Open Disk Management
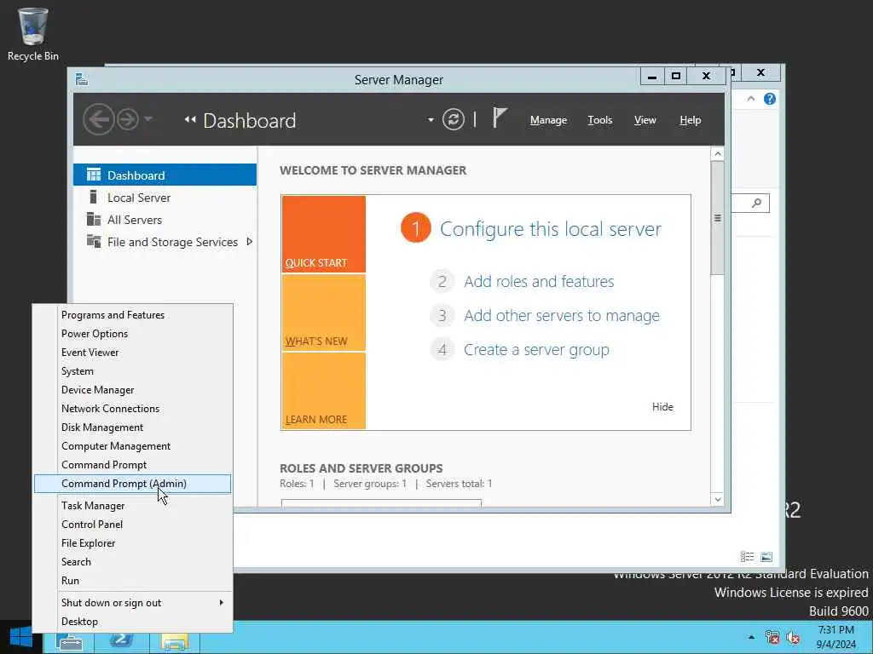The image size is (873, 654). (132, 427)
